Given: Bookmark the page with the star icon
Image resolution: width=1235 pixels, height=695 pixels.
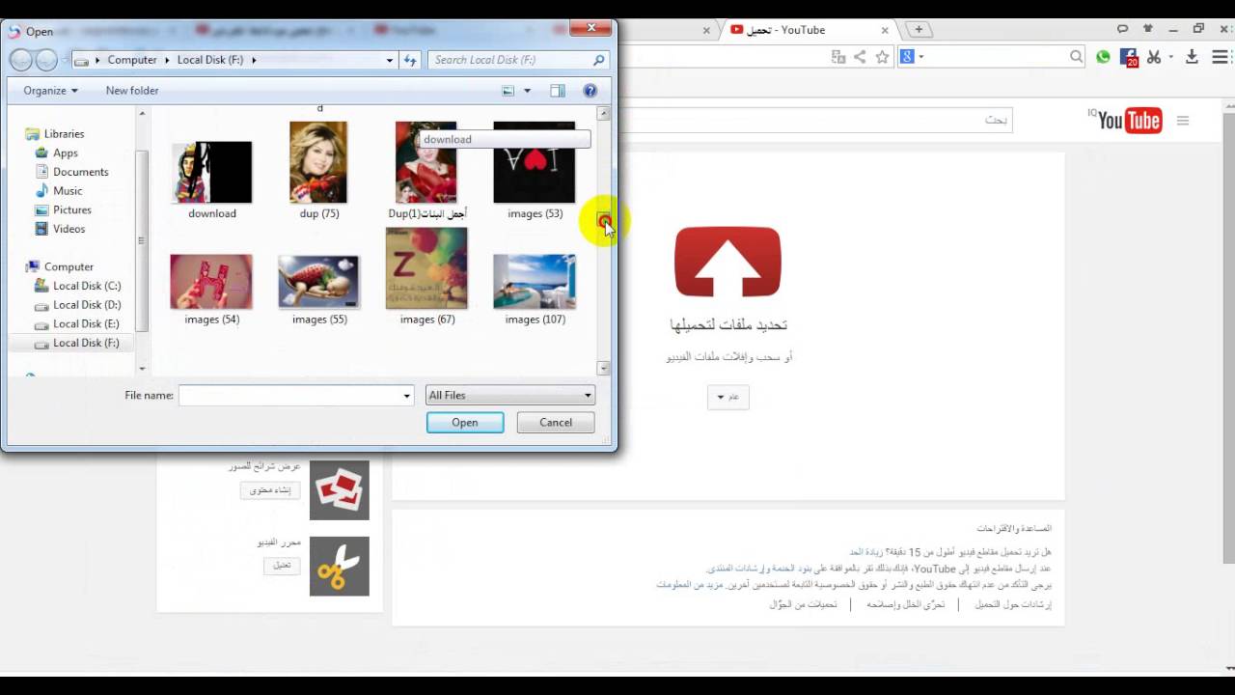Looking at the screenshot, I should click(x=882, y=58).
